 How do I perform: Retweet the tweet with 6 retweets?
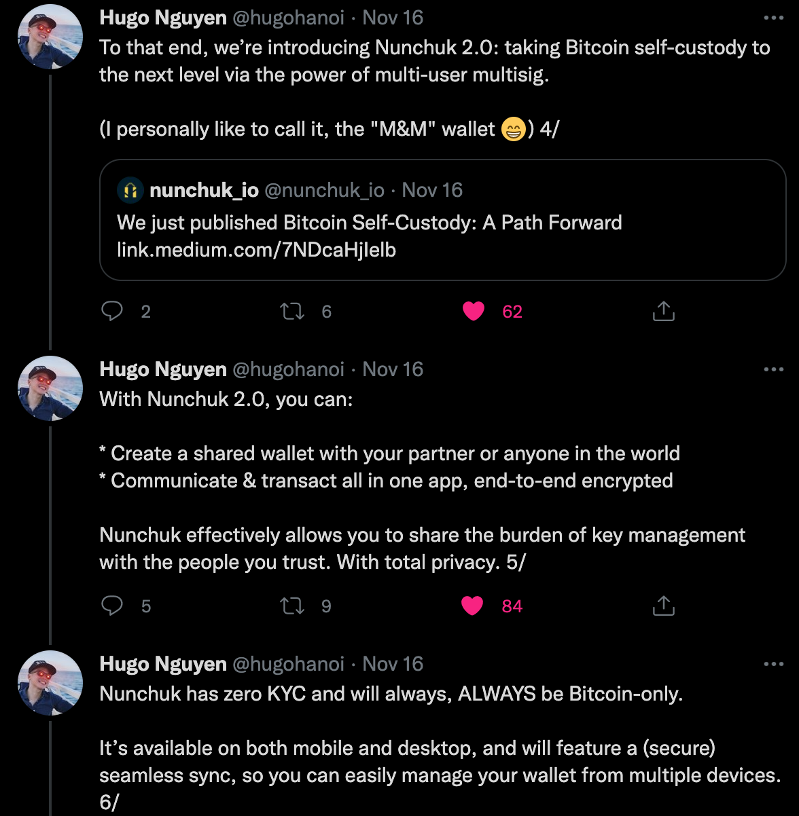291,311
